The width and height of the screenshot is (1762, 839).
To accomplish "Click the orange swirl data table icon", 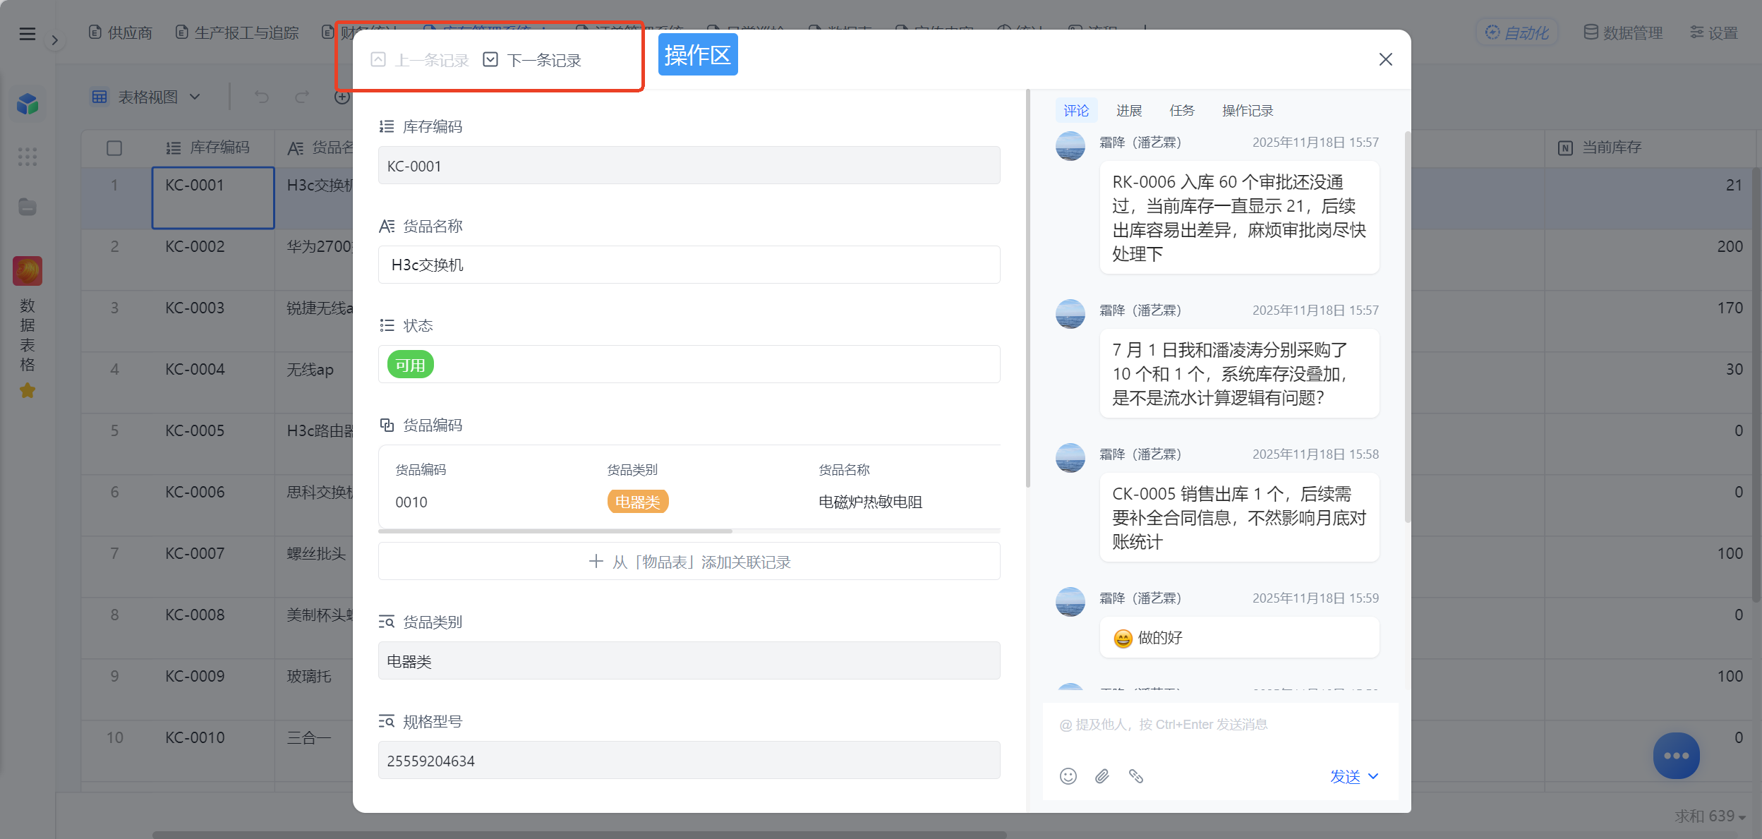I will coord(28,271).
